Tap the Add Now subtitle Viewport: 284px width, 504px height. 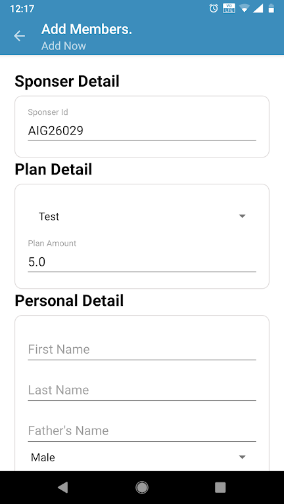64,46
